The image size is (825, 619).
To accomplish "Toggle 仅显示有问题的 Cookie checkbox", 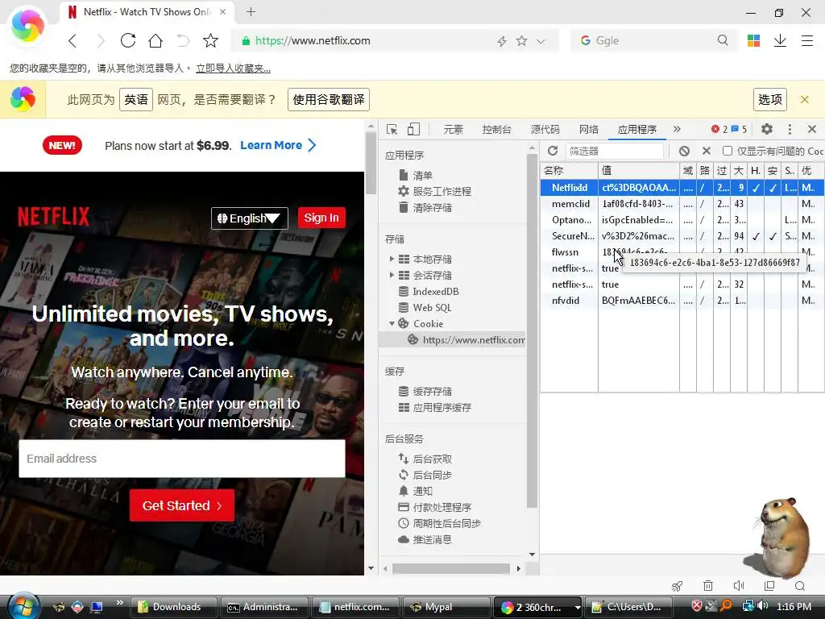I will [728, 151].
